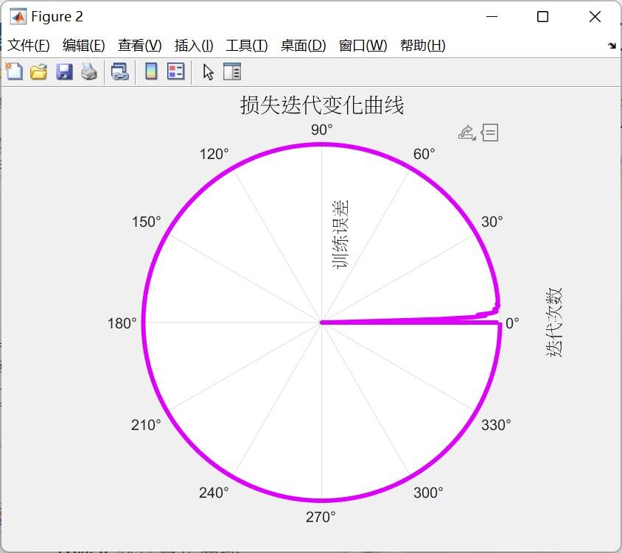Select the plot title 损失迭代变化曲线

coord(322,105)
